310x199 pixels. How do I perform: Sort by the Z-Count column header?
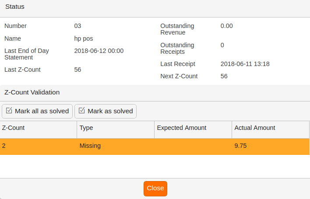[39, 129]
